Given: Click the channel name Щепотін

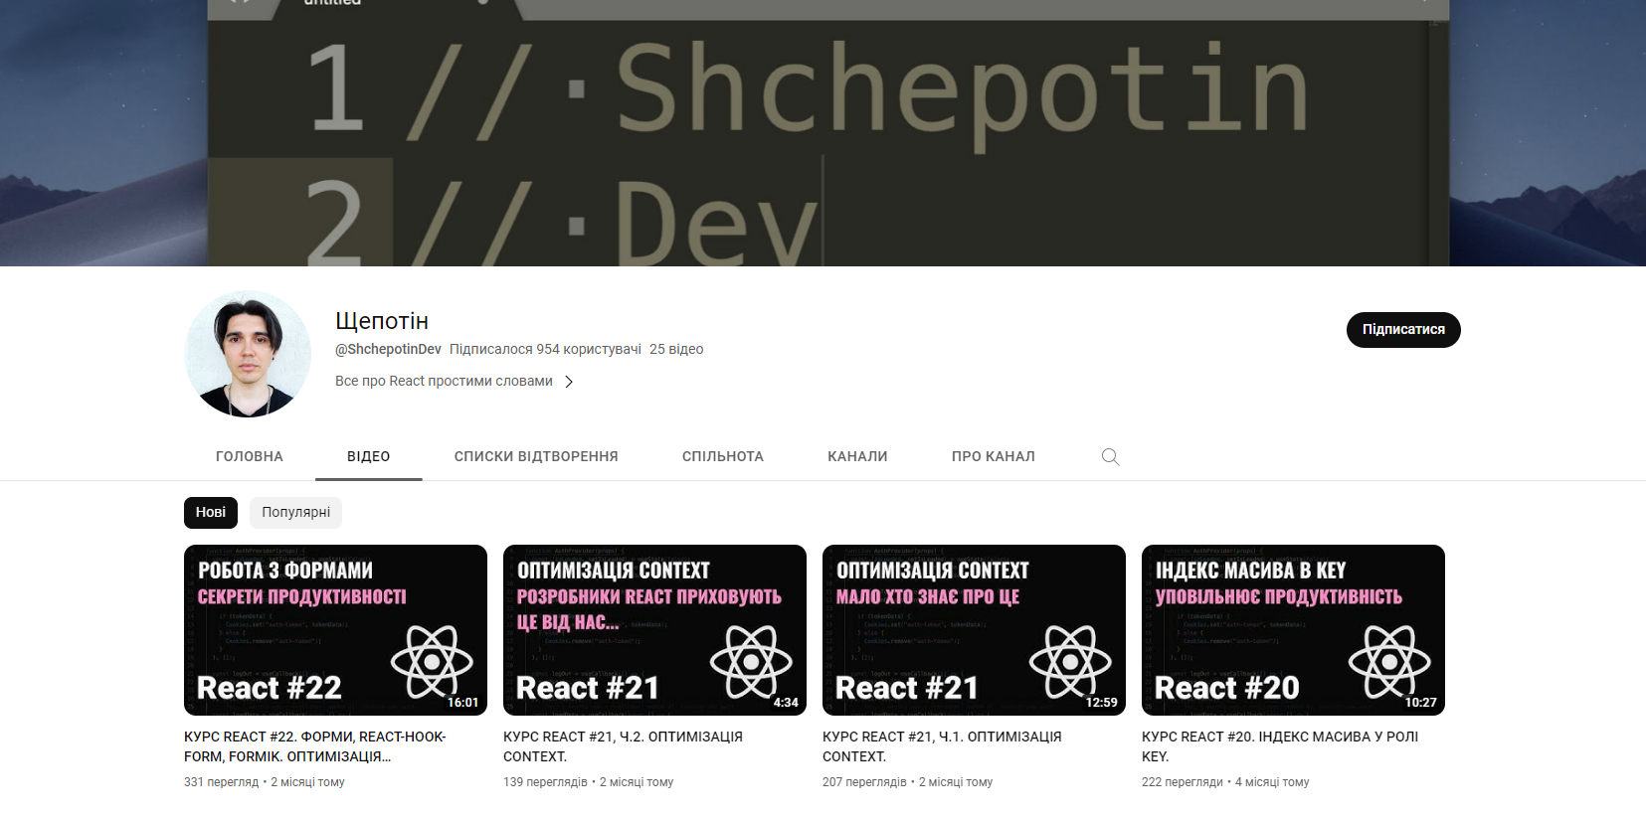Looking at the screenshot, I should click(x=382, y=321).
